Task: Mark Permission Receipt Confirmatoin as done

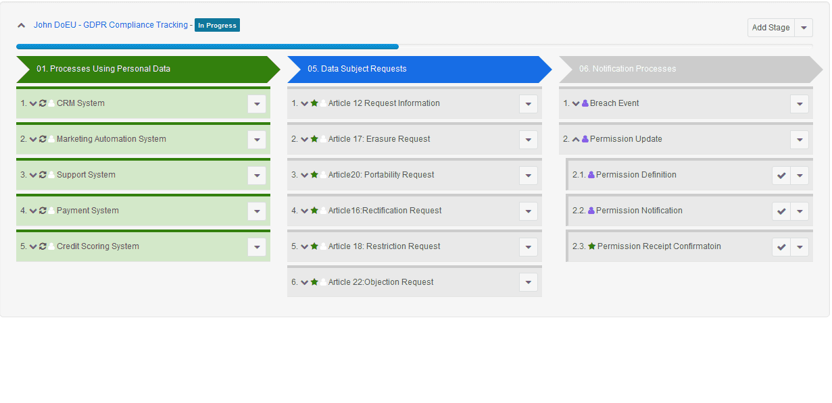Action: click(781, 247)
